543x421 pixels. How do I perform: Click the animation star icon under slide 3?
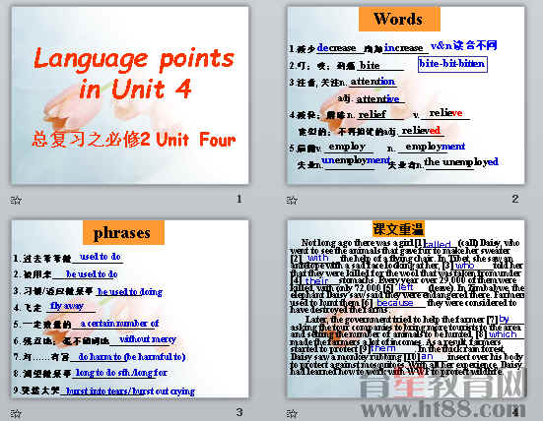(x=16, y=413)
